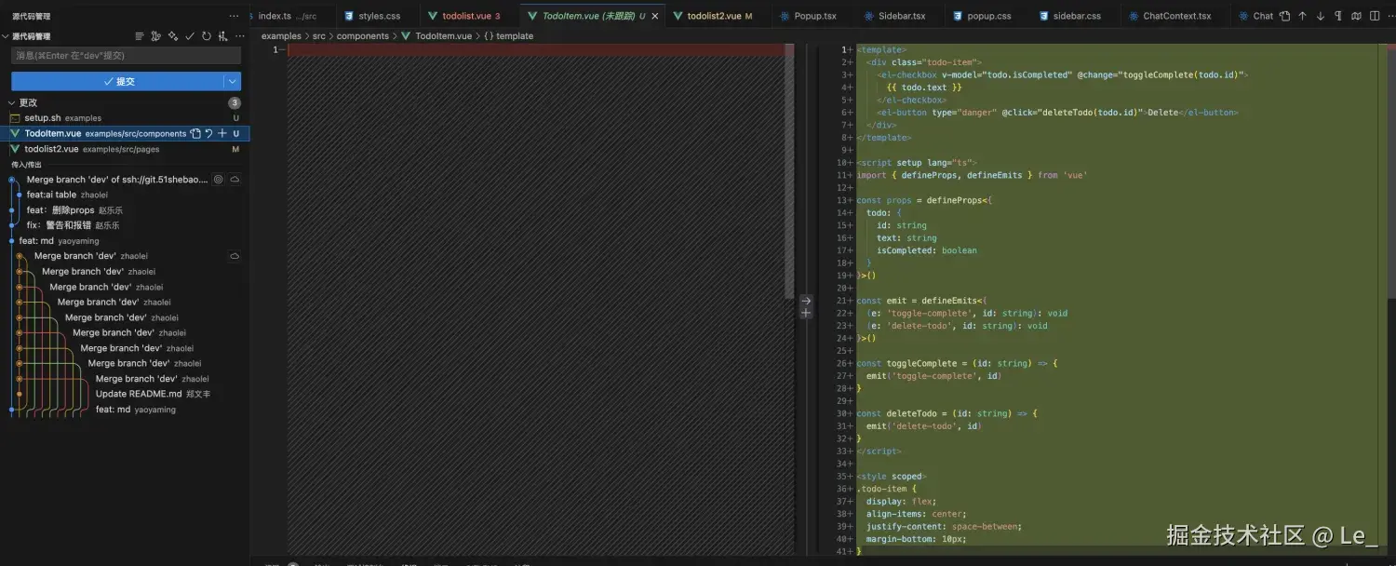
Task: Select the 'feat：删除props' commit
Action: (x=74, y=210)
